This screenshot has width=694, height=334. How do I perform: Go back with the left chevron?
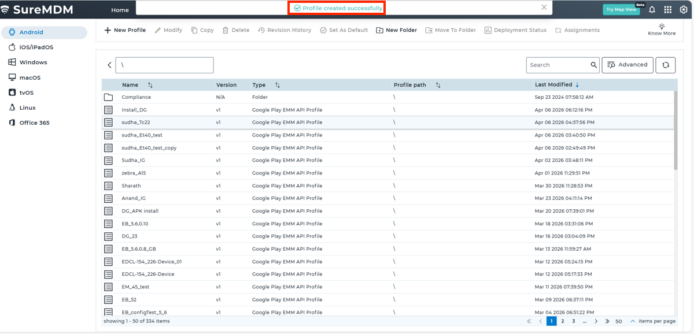[109, 65]
